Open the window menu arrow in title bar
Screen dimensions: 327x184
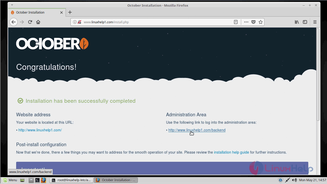tap(12, 5)
